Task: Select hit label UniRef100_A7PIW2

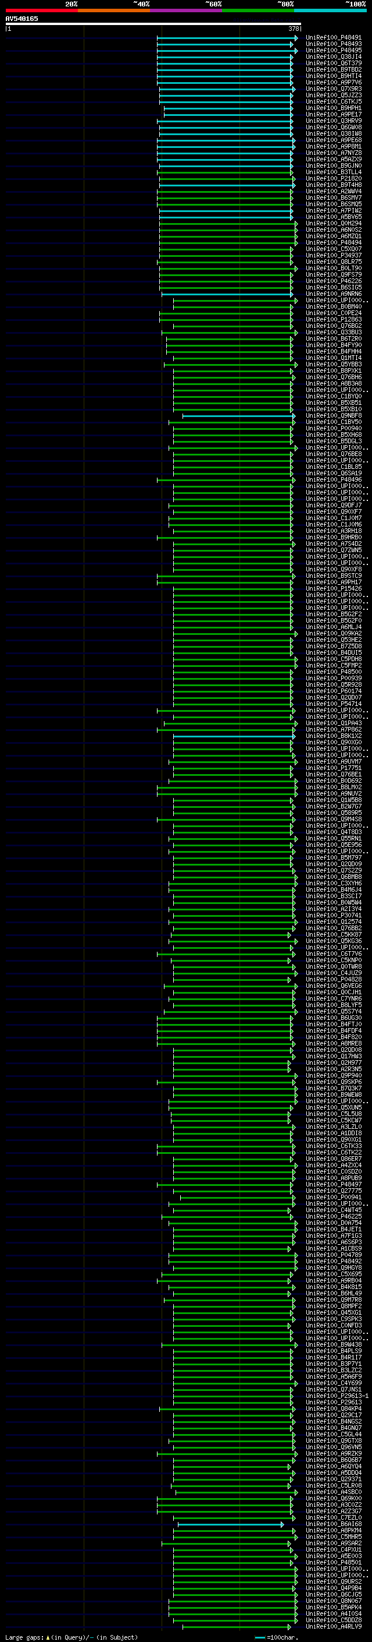Action: tap(334, 210)
